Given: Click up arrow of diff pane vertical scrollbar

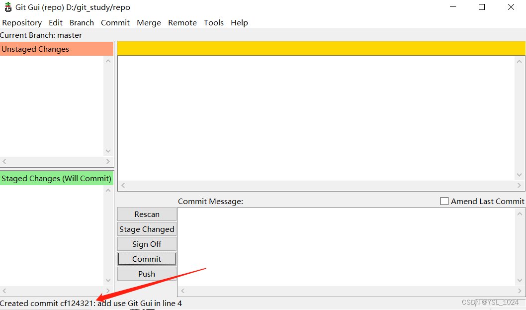Looking at the screenshot, I should click(520, 62).
